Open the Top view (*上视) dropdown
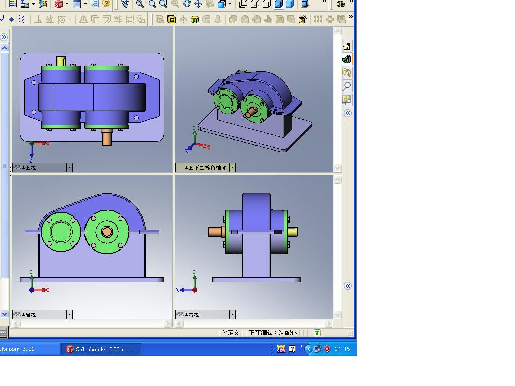Screen dimensions: 515x386 [x=69, y=168]
